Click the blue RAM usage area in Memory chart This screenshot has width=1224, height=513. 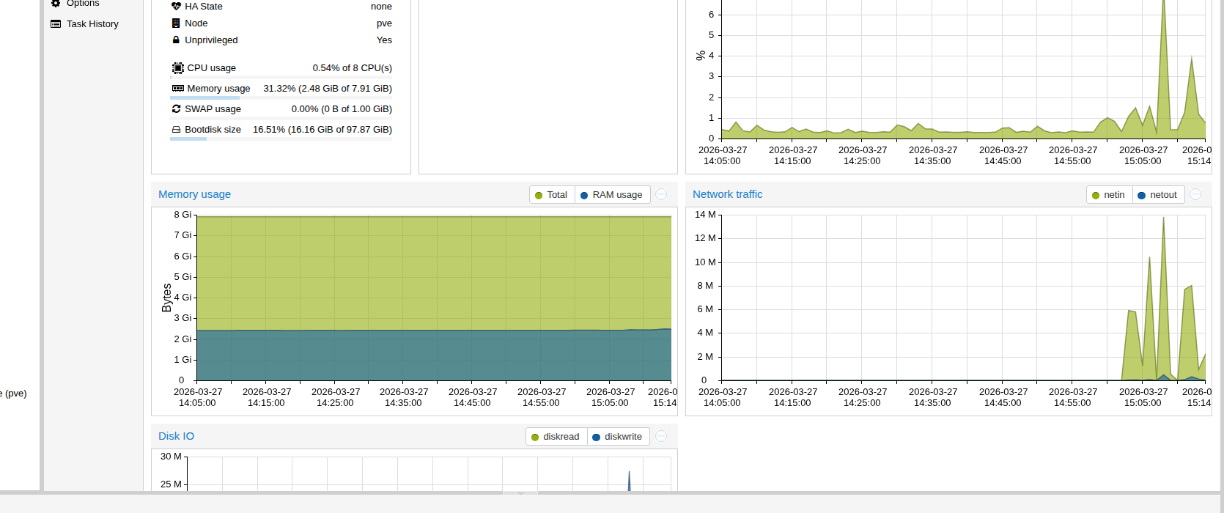[434, 355]
